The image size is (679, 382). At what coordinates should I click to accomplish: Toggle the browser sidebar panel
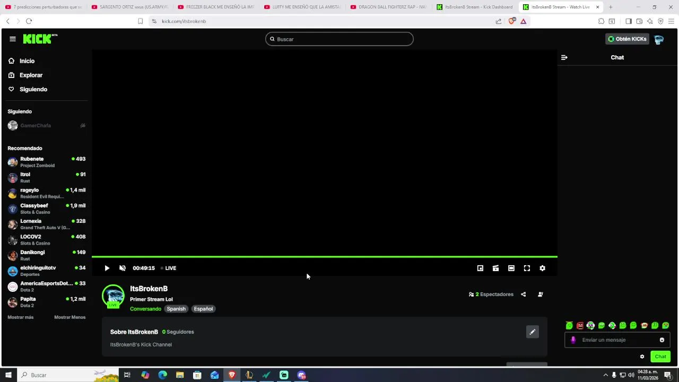629,21
